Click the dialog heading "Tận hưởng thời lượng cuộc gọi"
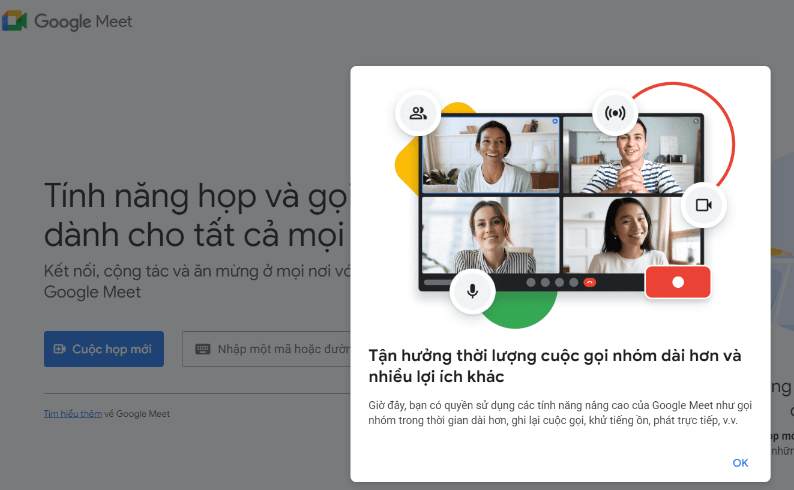 click(555, 366)
